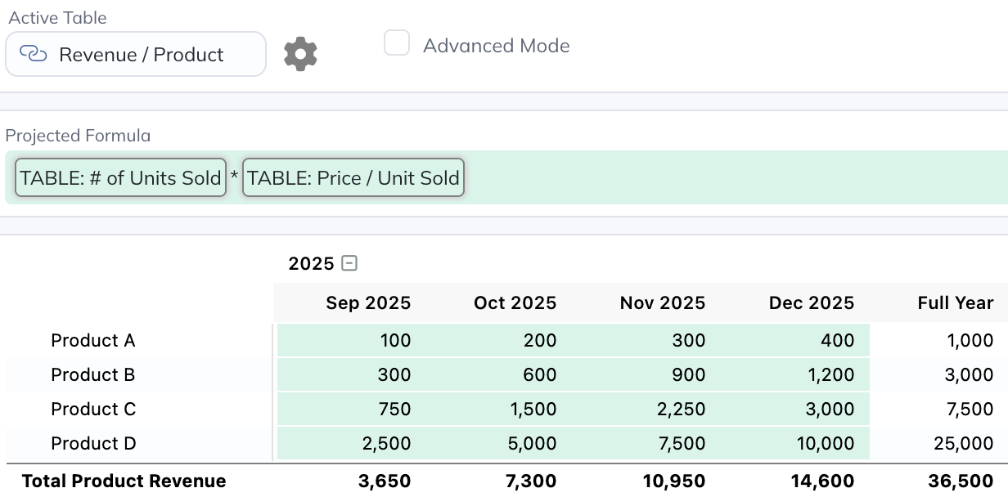Select the Sep 2025 column header
Image resolution: width=1008 pixels, height=497 pixels.
pos(368,303)
